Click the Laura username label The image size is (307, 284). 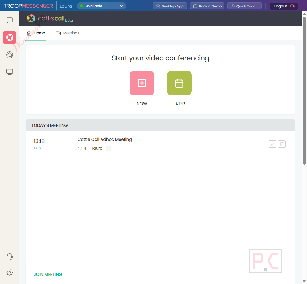[x=66, y=6]
